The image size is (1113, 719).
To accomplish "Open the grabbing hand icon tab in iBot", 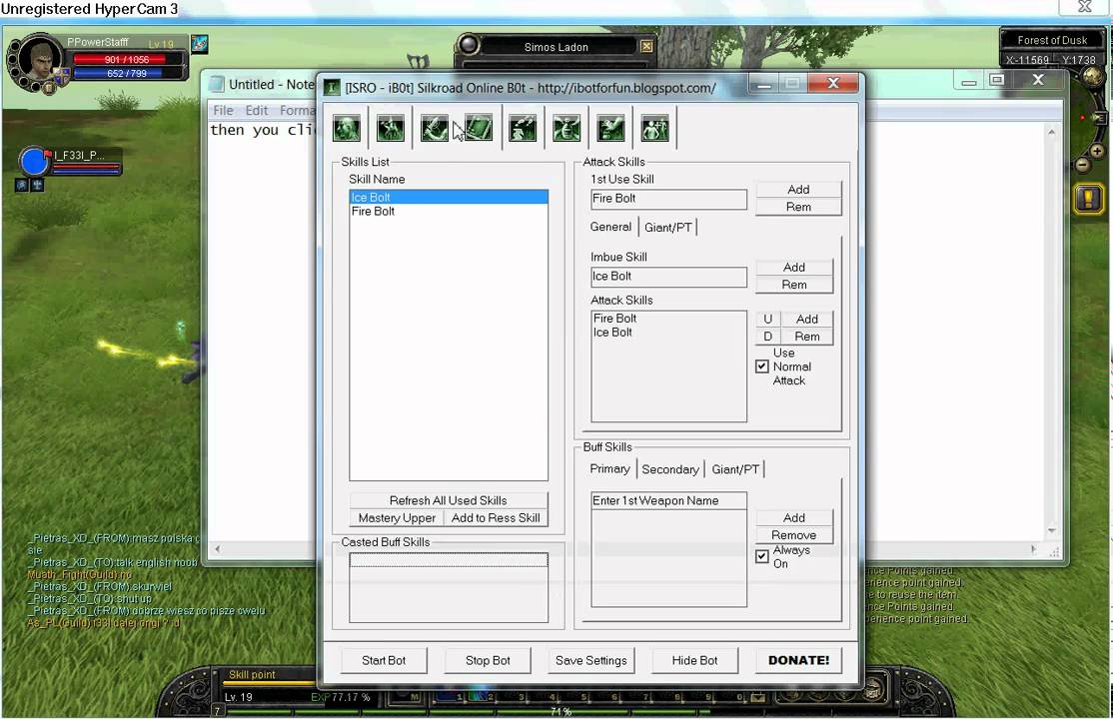I will 610,129.
